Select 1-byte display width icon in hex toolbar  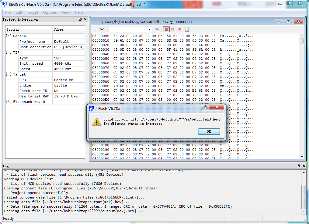(x=166, y=29)
